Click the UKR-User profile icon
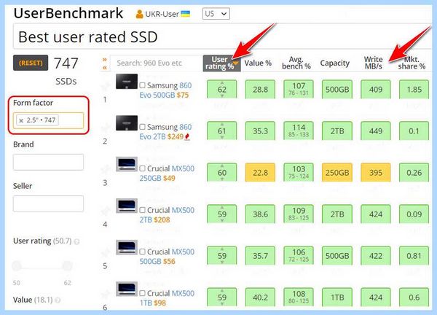 [x=139, y=14]
